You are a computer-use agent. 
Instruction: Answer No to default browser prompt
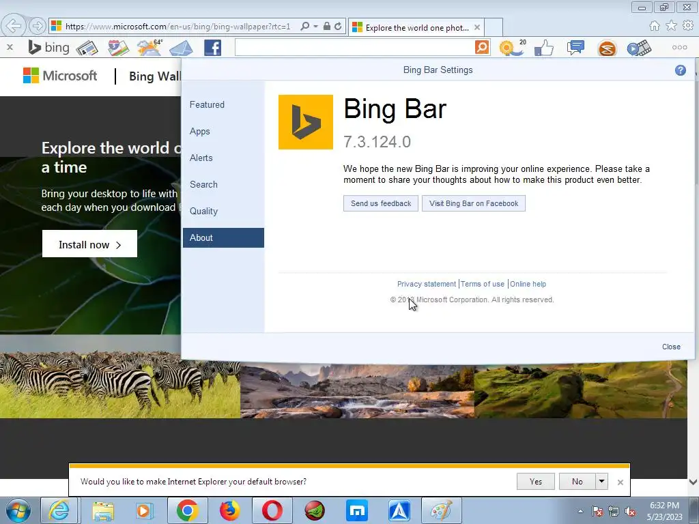pyautogui.click(x=577, y=481)
